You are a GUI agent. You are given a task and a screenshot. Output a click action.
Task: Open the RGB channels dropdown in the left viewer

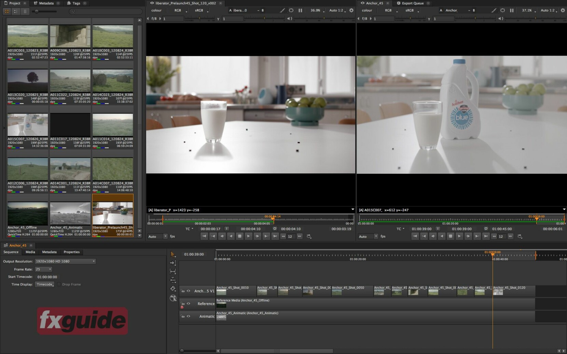click(x=186, y=10)
